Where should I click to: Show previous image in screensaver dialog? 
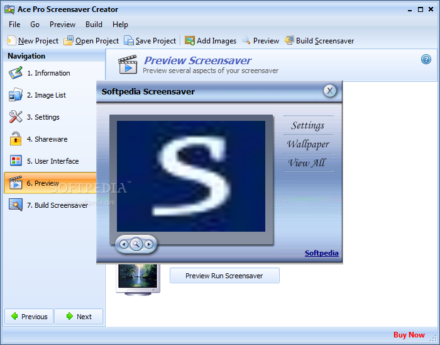pyautogui.click(x=124, y=244)
